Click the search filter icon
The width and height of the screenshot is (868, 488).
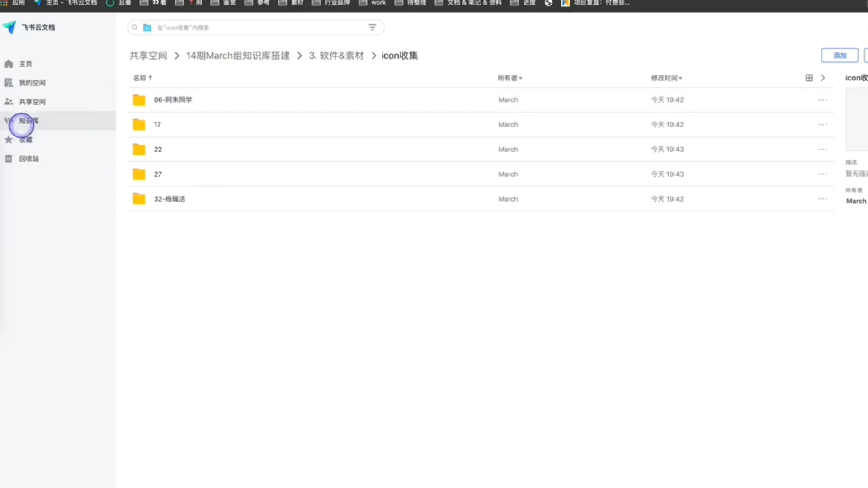(372, 28)
